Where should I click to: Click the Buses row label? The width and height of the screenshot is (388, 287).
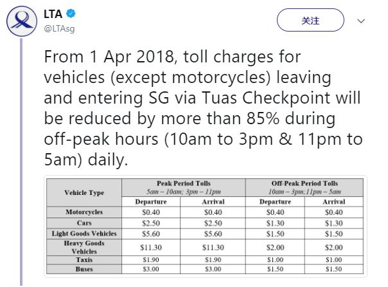(84, 269)
